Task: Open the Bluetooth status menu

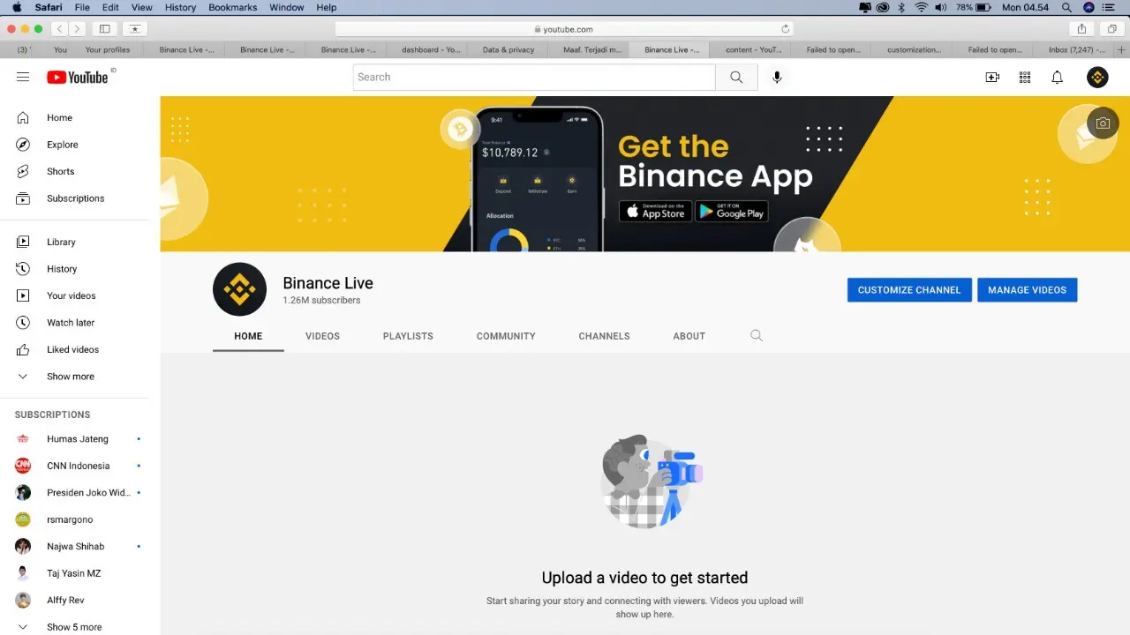Action: (901, 7)
